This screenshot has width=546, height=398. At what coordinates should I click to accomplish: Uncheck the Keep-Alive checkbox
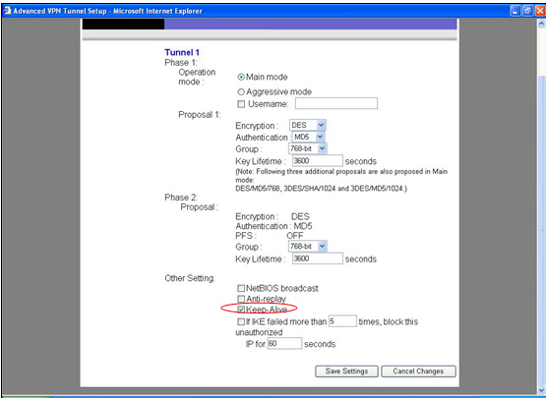point(241,309)
